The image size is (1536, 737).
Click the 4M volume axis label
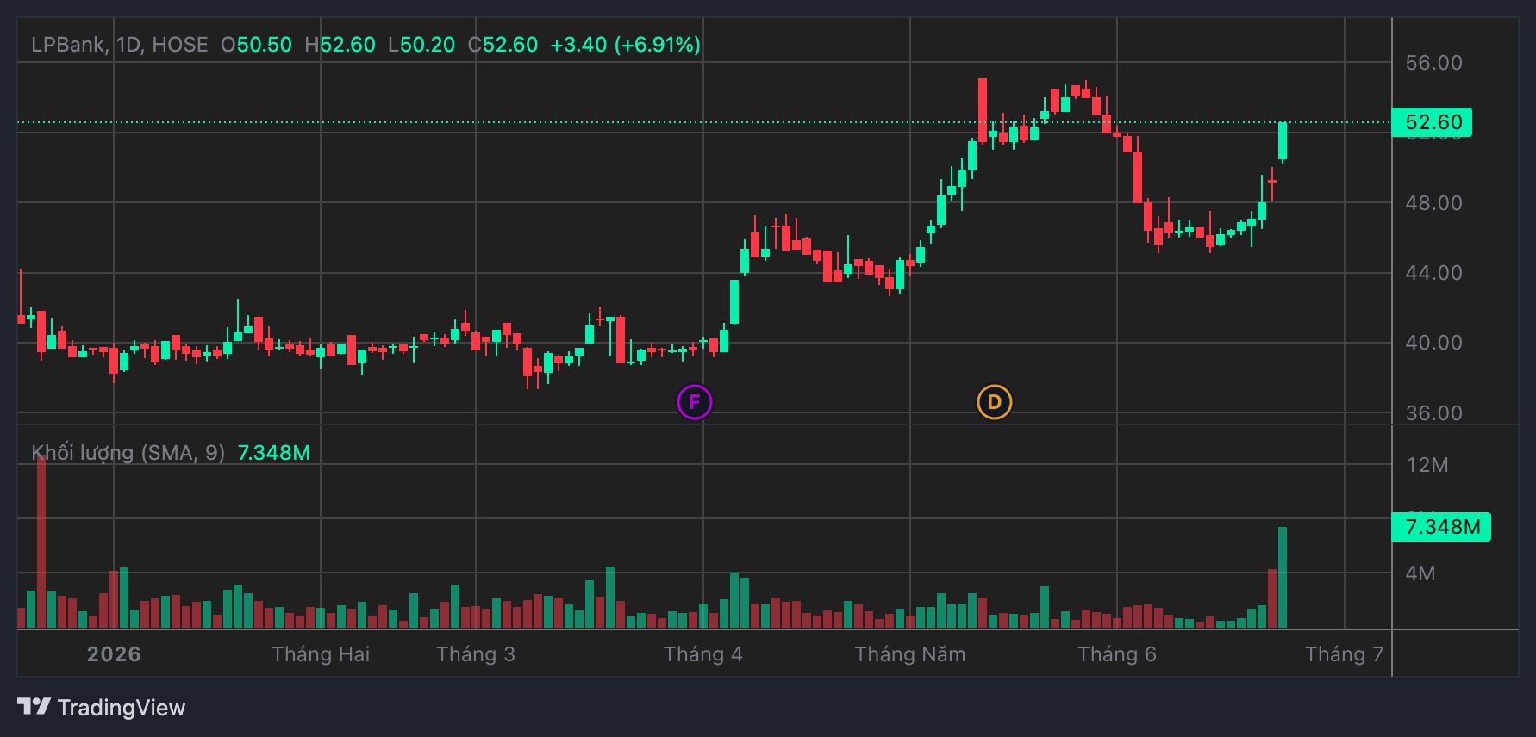coord(1420,573)
